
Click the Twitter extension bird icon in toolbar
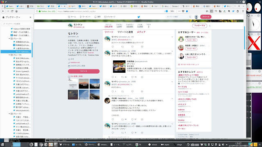[233, 11]
